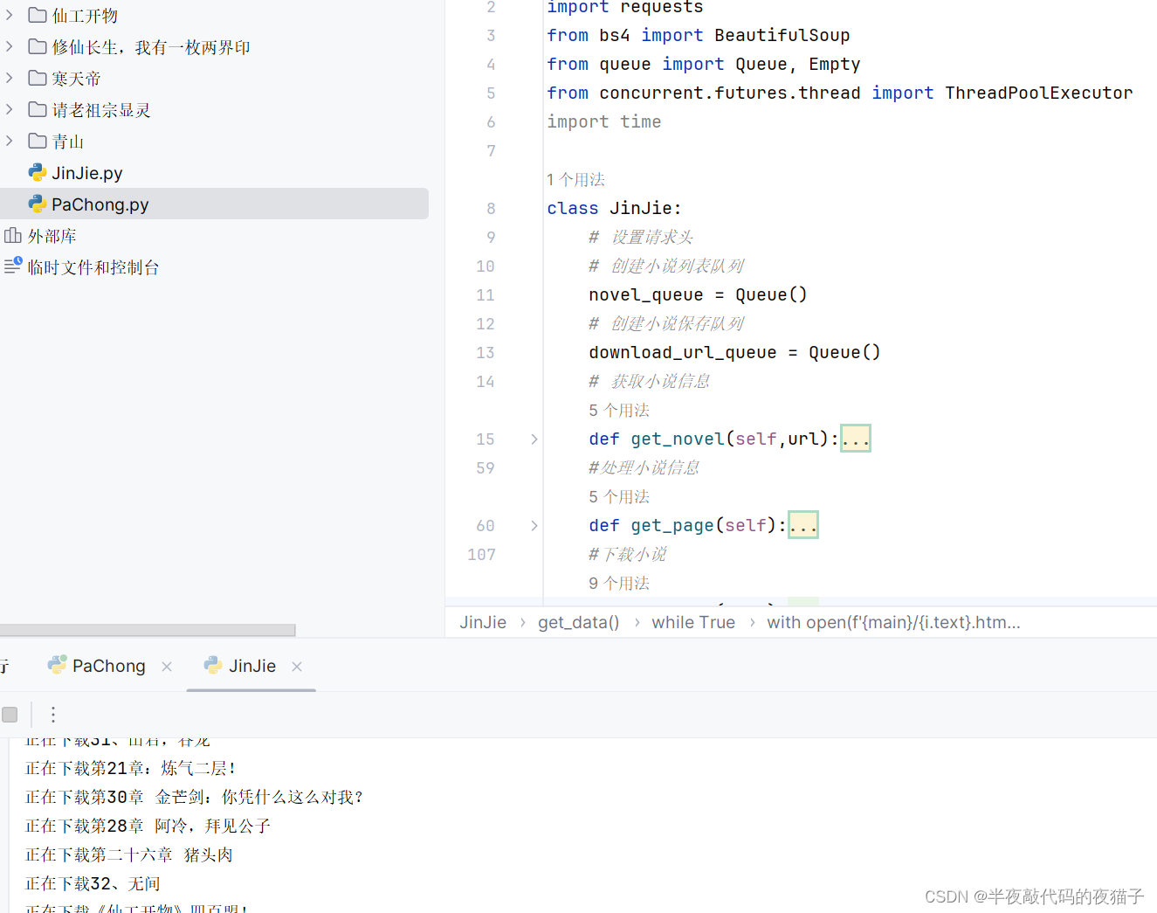The height and width of the screenshot is (913, 1157).
Task: Switch to the PaChong run tab
Action: (x=109, y=666)
